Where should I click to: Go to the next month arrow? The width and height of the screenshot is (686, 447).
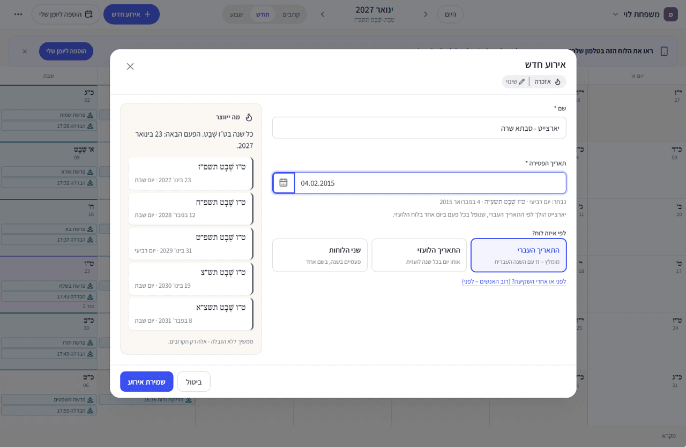pos(323,14)
